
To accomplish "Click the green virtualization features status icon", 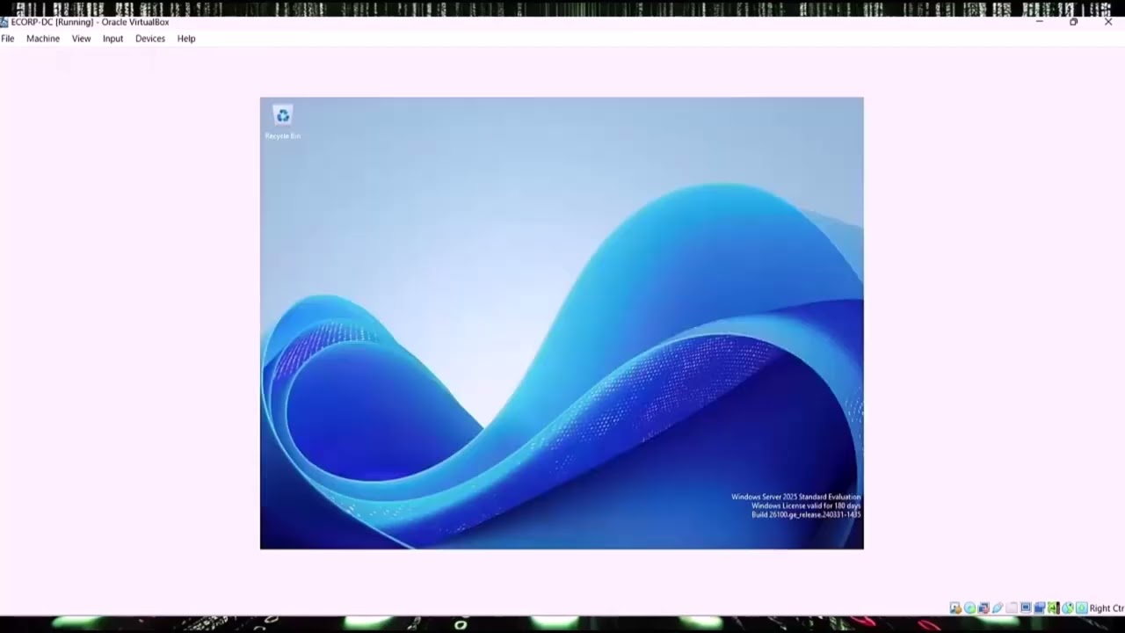I will (1054, 608).
